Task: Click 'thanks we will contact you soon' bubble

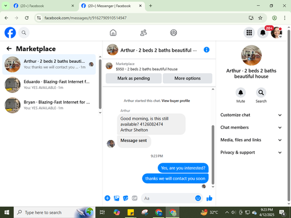Action: pos(175,178)
